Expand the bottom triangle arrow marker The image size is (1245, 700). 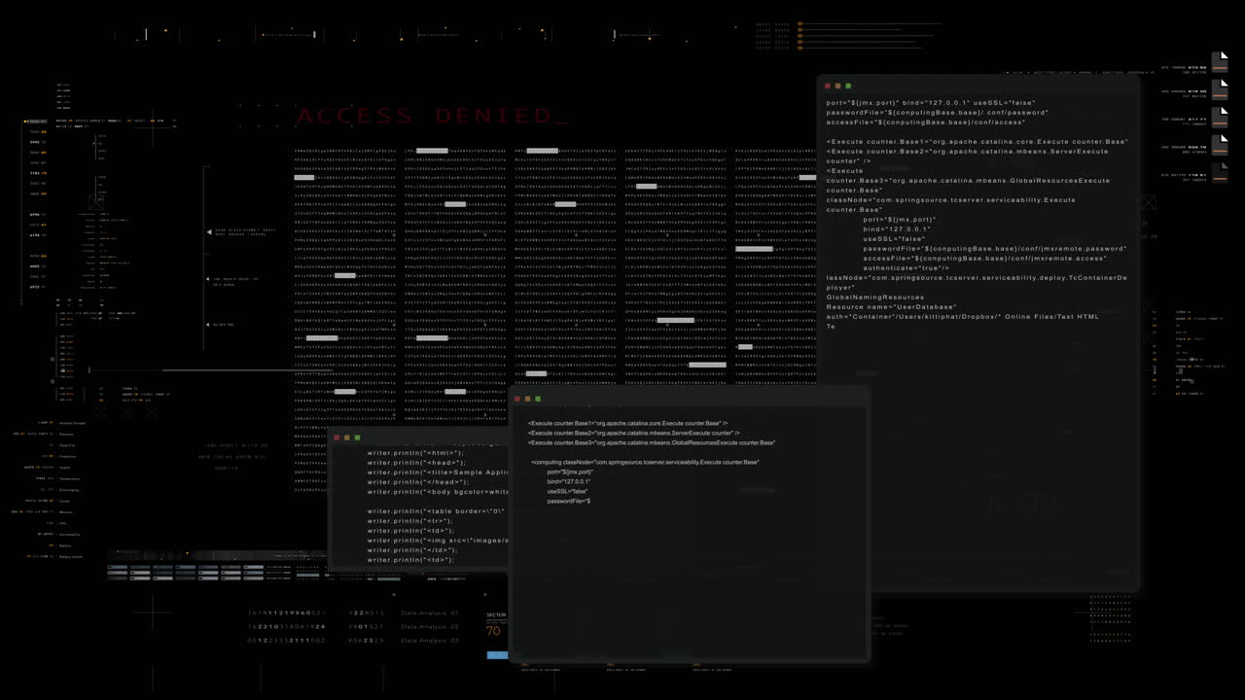[x=208, y=325]
